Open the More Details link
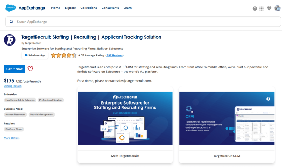 [x=12, y=138]
